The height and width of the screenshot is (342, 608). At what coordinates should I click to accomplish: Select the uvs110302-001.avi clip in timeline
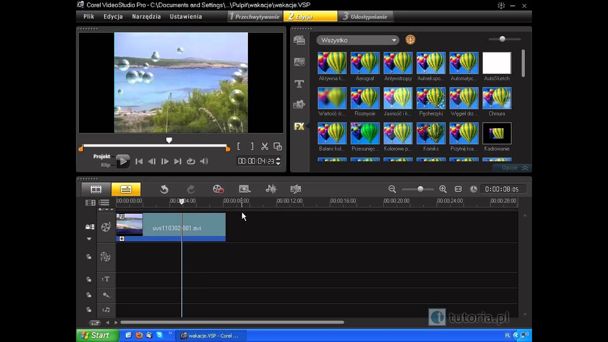171,227
